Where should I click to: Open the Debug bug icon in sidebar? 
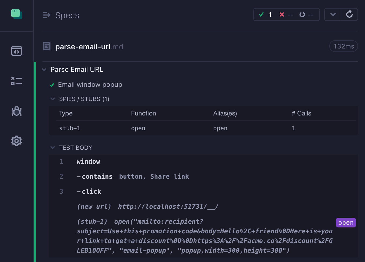point(17,111)
